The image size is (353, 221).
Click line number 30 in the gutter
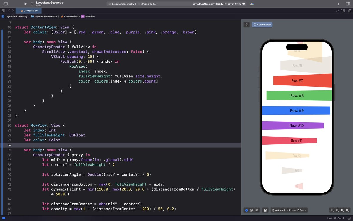point(9,125)
